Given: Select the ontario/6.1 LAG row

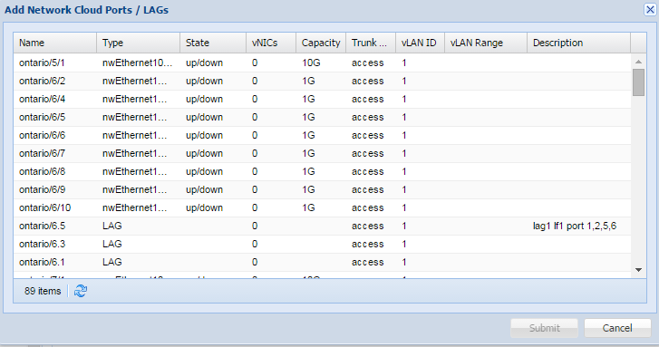Looking at the screenshot, I should click(x=322, y=262).
